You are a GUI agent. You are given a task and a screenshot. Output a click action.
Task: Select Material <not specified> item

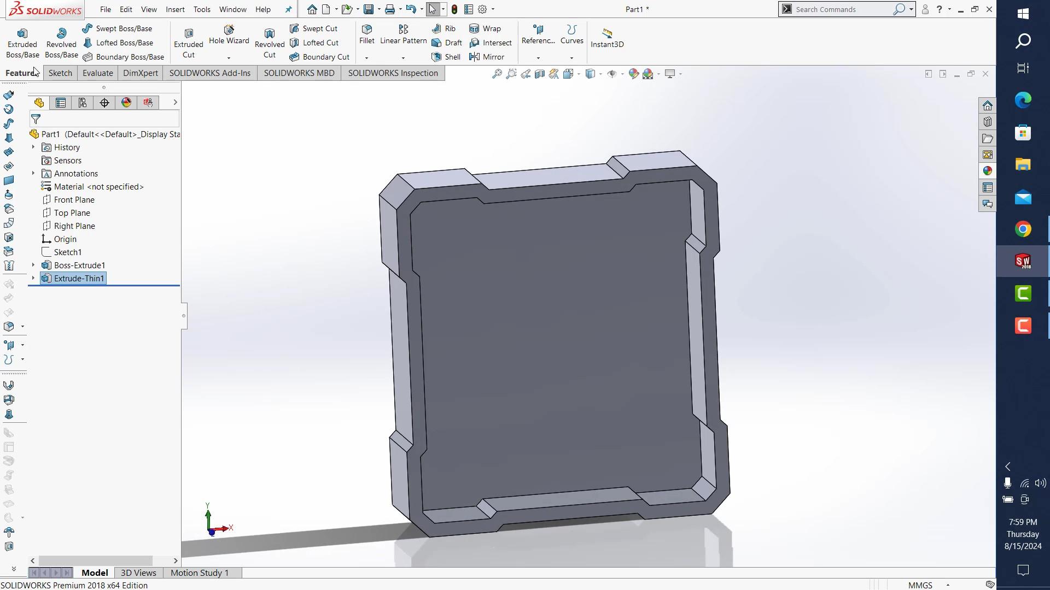pyautogui.click(x=98, y=187)
